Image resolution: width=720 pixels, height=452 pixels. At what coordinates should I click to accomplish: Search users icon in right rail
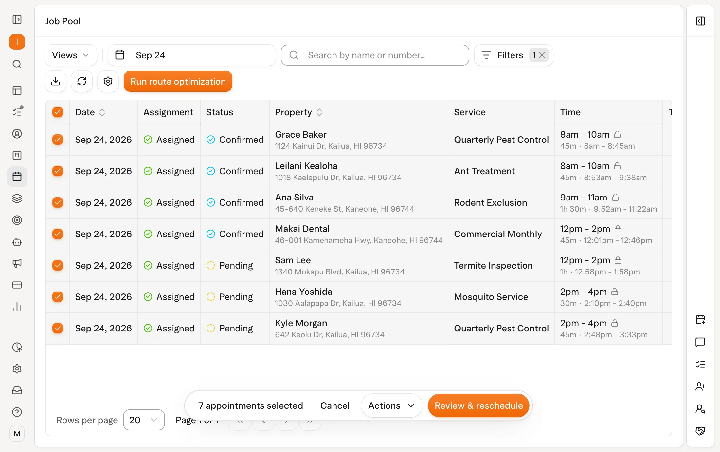pos(700,409)
